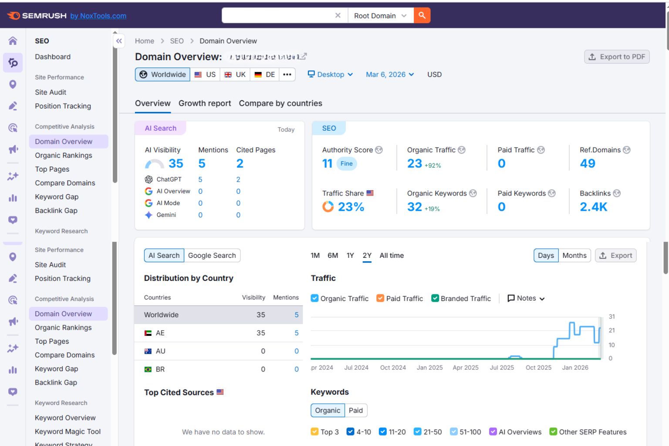Uncheck the Paid Traffic checkbox

[x=380, y=298]
